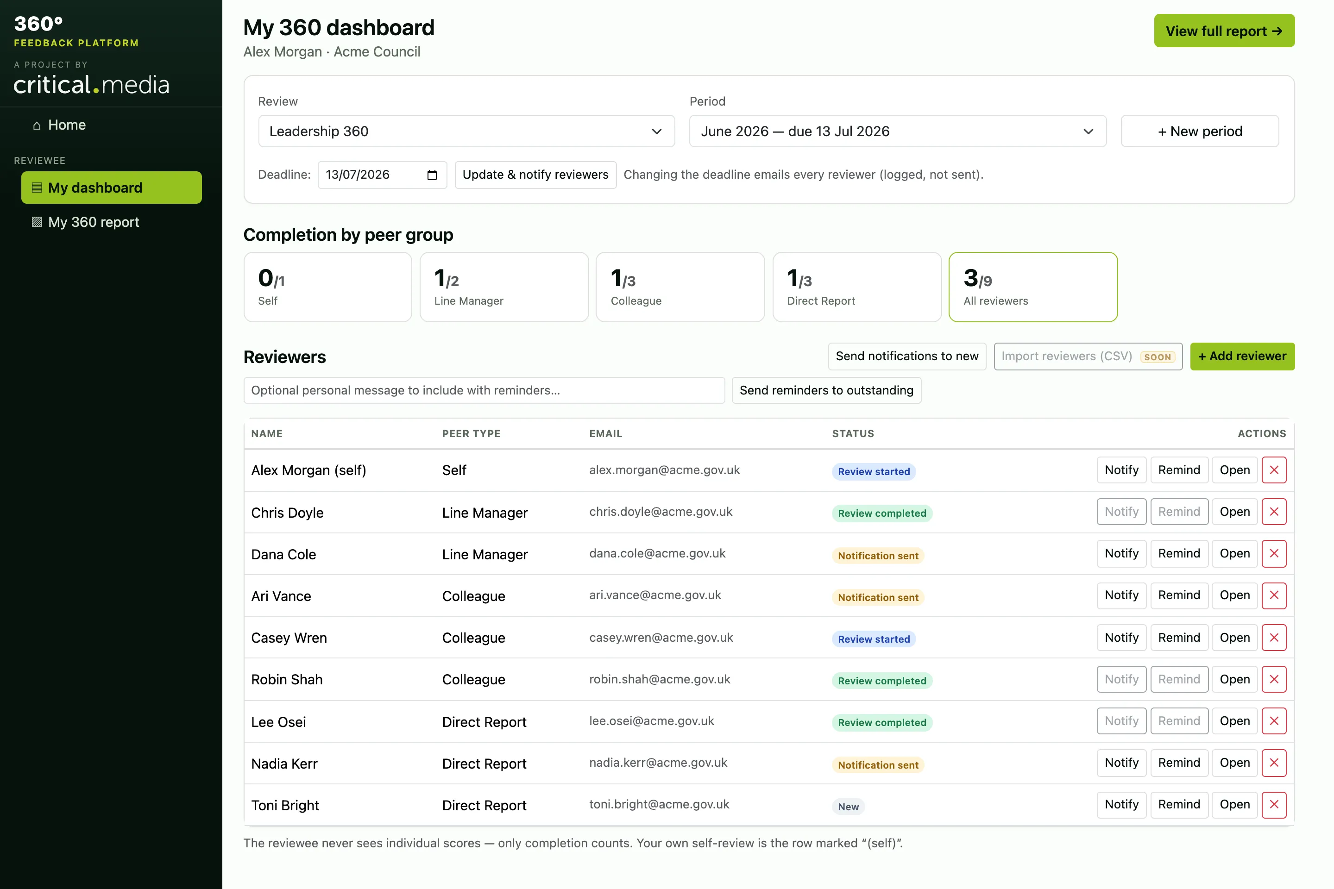
Task: Remove Nadia Kerr with red X
Action: (1274, 763)
